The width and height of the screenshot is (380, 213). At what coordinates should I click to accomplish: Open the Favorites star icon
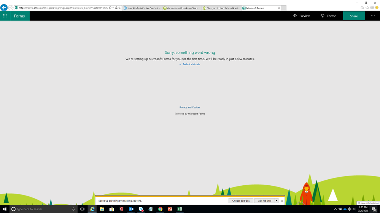click(367, 8)
